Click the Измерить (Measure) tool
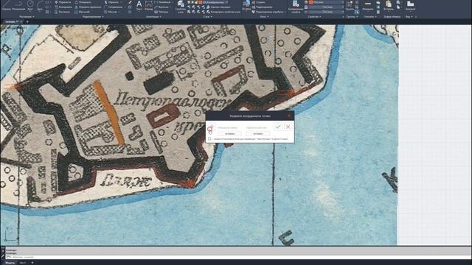The width and height of the screenshot is (472, 265). (x=368, y=5)
